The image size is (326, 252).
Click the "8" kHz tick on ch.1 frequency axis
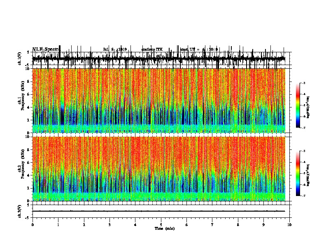29,82
